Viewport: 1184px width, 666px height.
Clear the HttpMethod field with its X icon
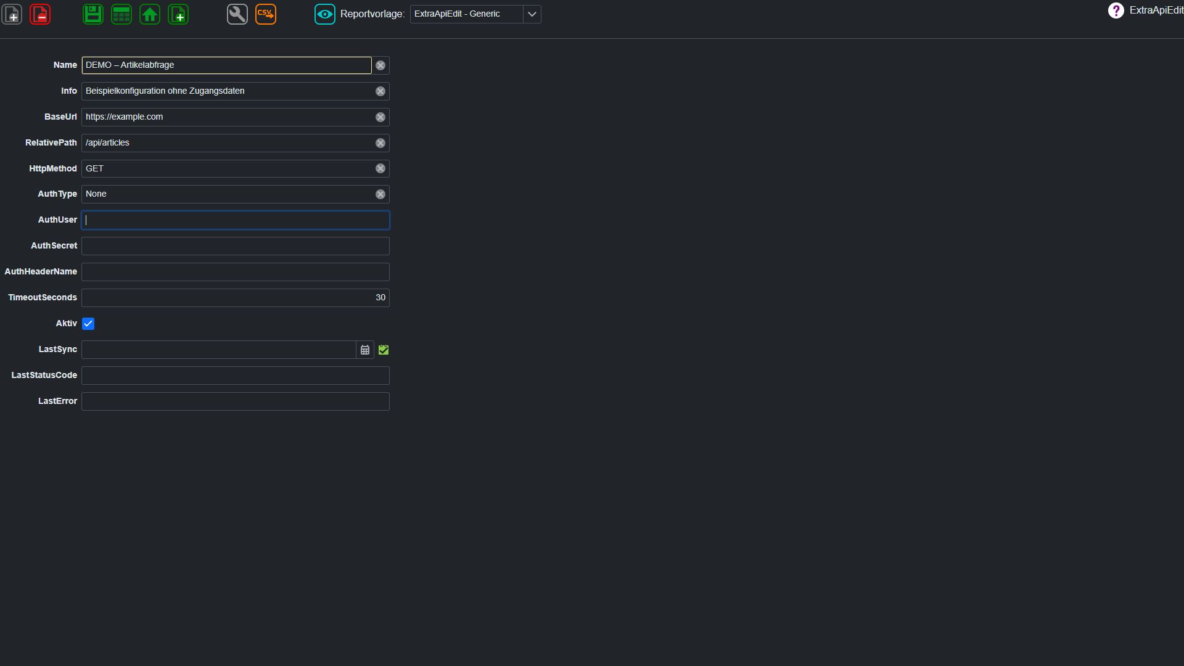click(380, 168)
